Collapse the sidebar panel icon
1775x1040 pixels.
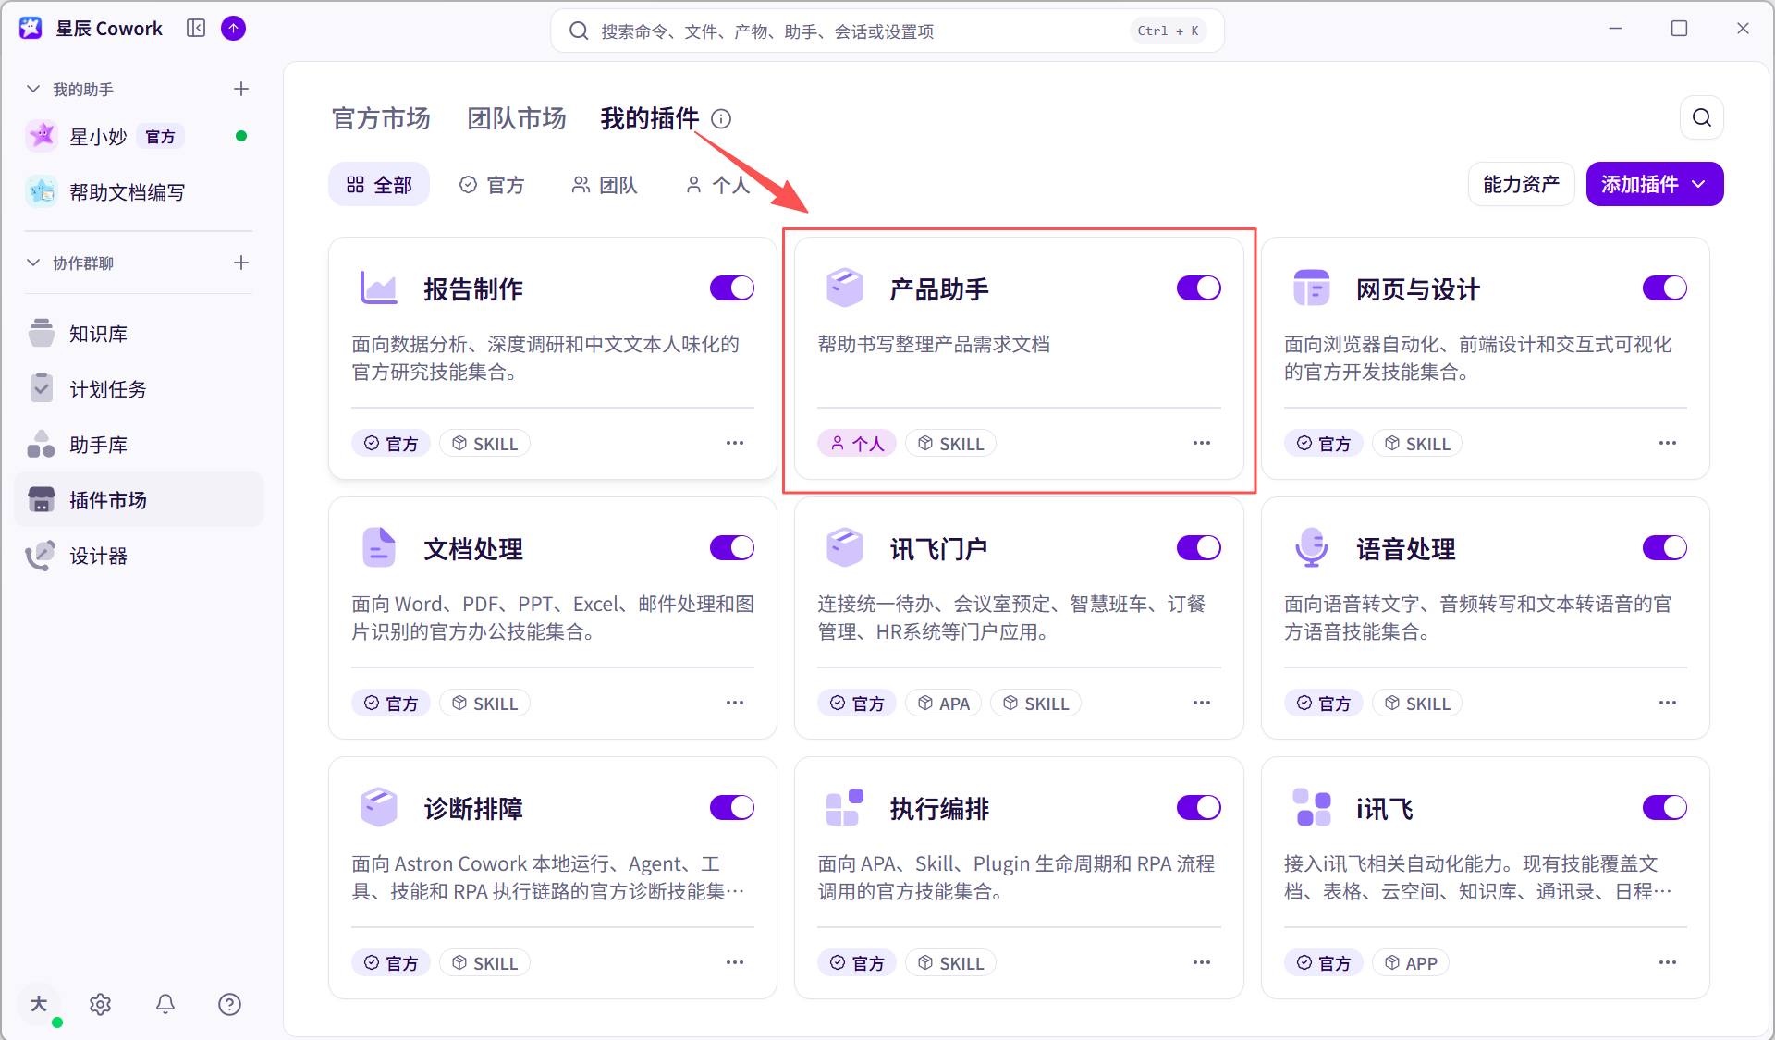[196, 29]
